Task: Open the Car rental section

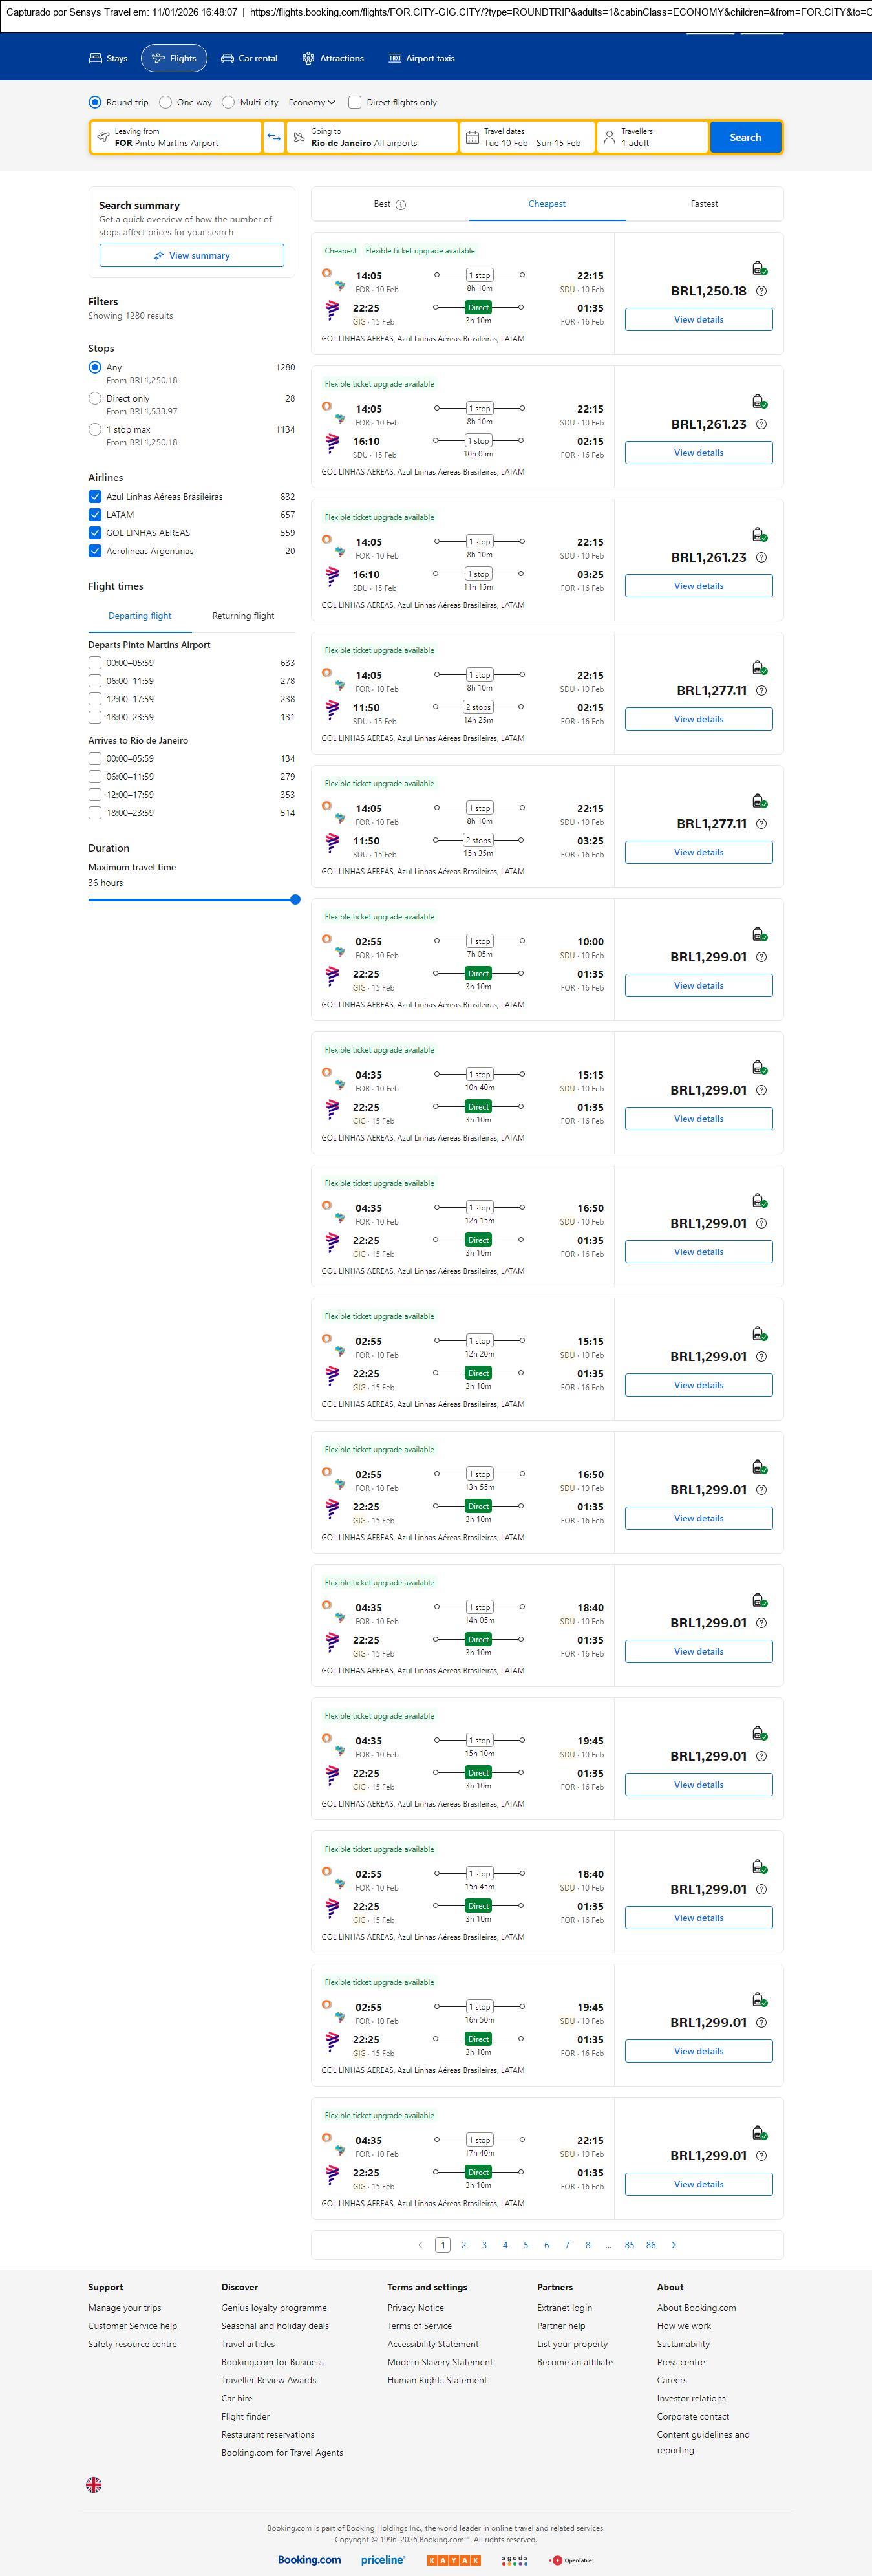Action: point(249,59)
